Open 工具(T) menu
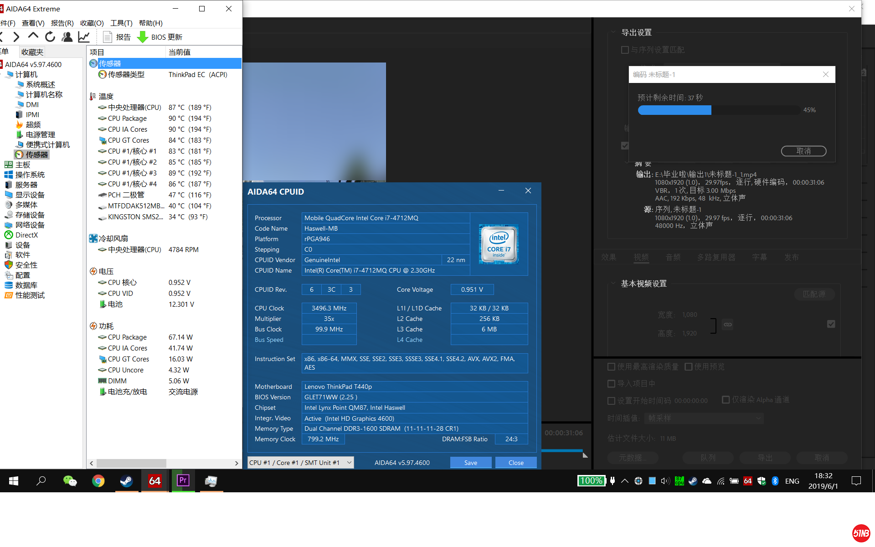Image resolution: width=875 pixels, height=547 pixels. (x=121, y=23)
